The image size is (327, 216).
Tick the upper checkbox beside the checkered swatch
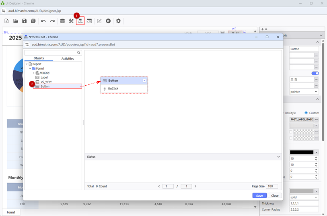click(x=291, y=132)
